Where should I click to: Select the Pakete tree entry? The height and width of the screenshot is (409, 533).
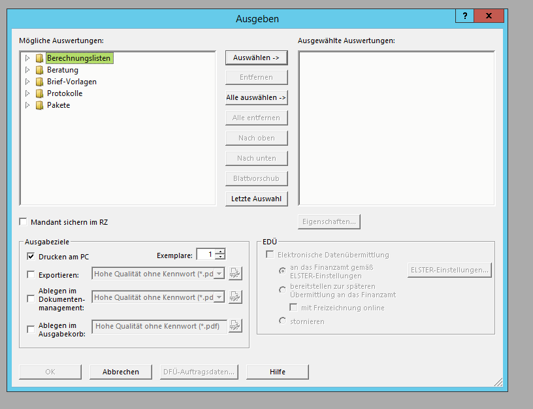pos(59,105)
